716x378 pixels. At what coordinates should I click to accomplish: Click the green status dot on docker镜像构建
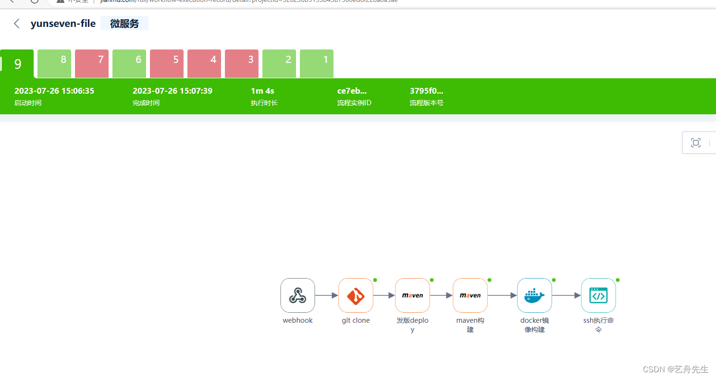coord(554,280)
